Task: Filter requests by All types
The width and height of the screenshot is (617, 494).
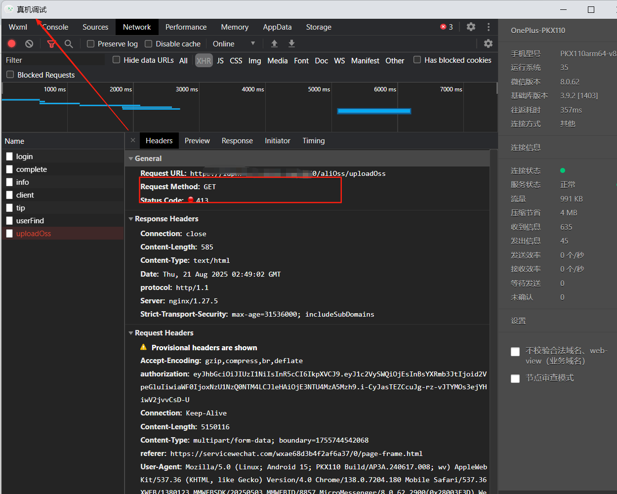Action: [183, 61]
